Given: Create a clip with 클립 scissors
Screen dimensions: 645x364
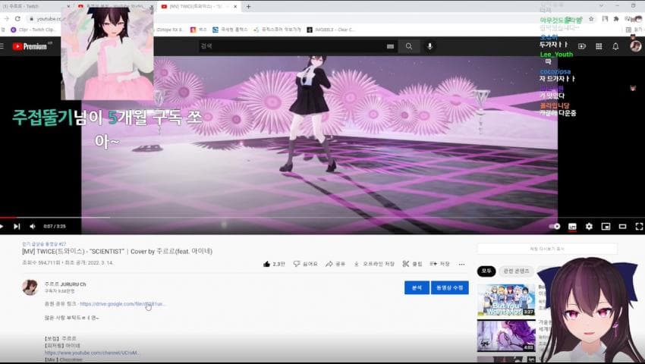Looking at the screenshot, I should [413, 264].
